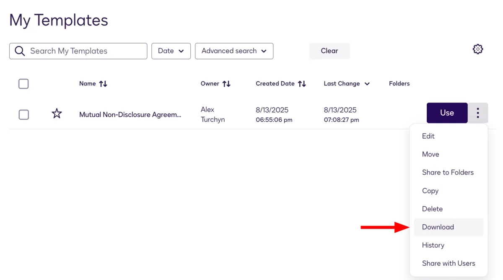Toggle the select-all templates checkbox
503x280 pixels.
coord(23,84)
